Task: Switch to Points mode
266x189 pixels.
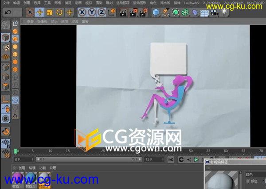Action: click(x=6, y=67)
